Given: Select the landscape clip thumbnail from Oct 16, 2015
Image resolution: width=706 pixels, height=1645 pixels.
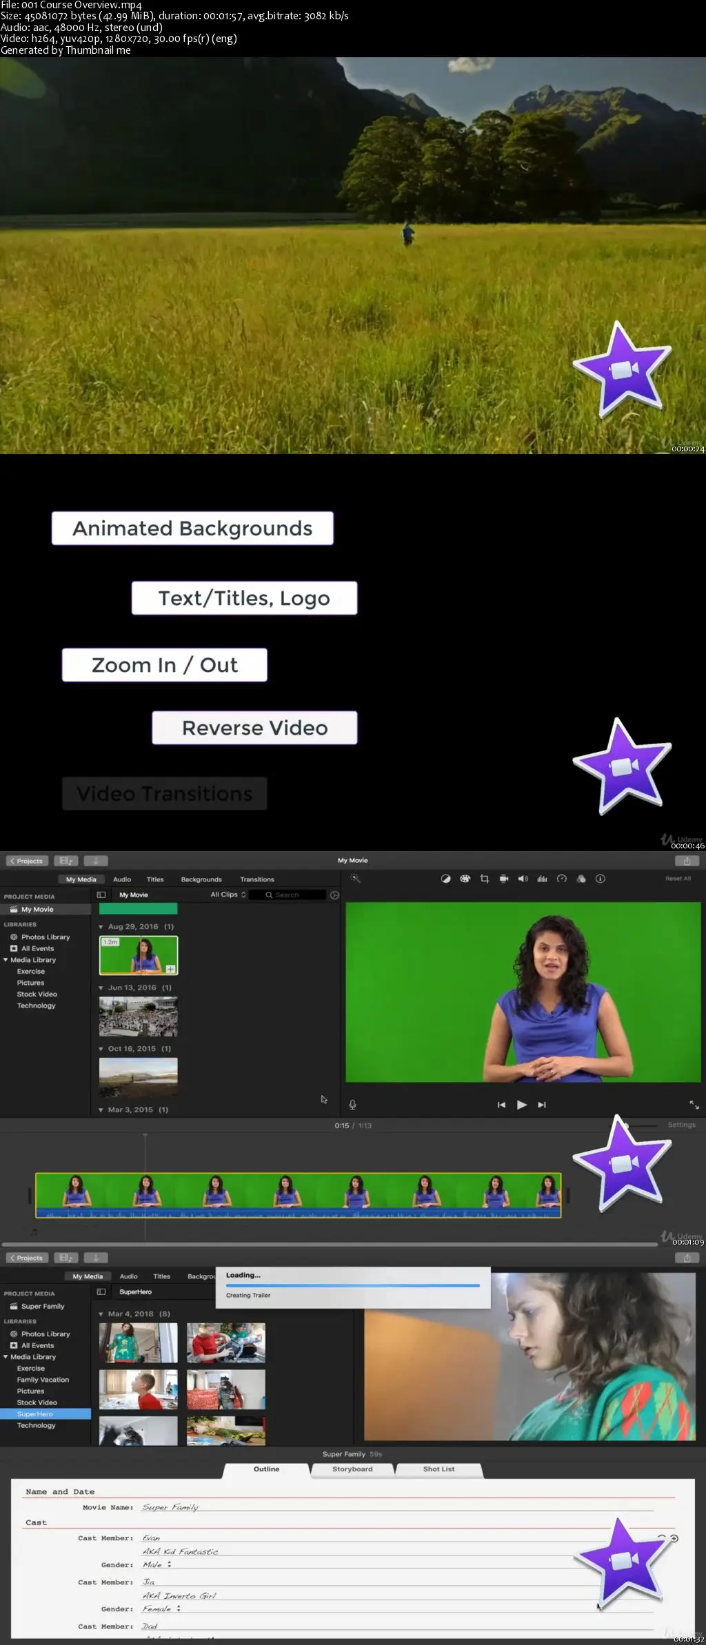Looking at the screenshot, I should [139, 1077].
